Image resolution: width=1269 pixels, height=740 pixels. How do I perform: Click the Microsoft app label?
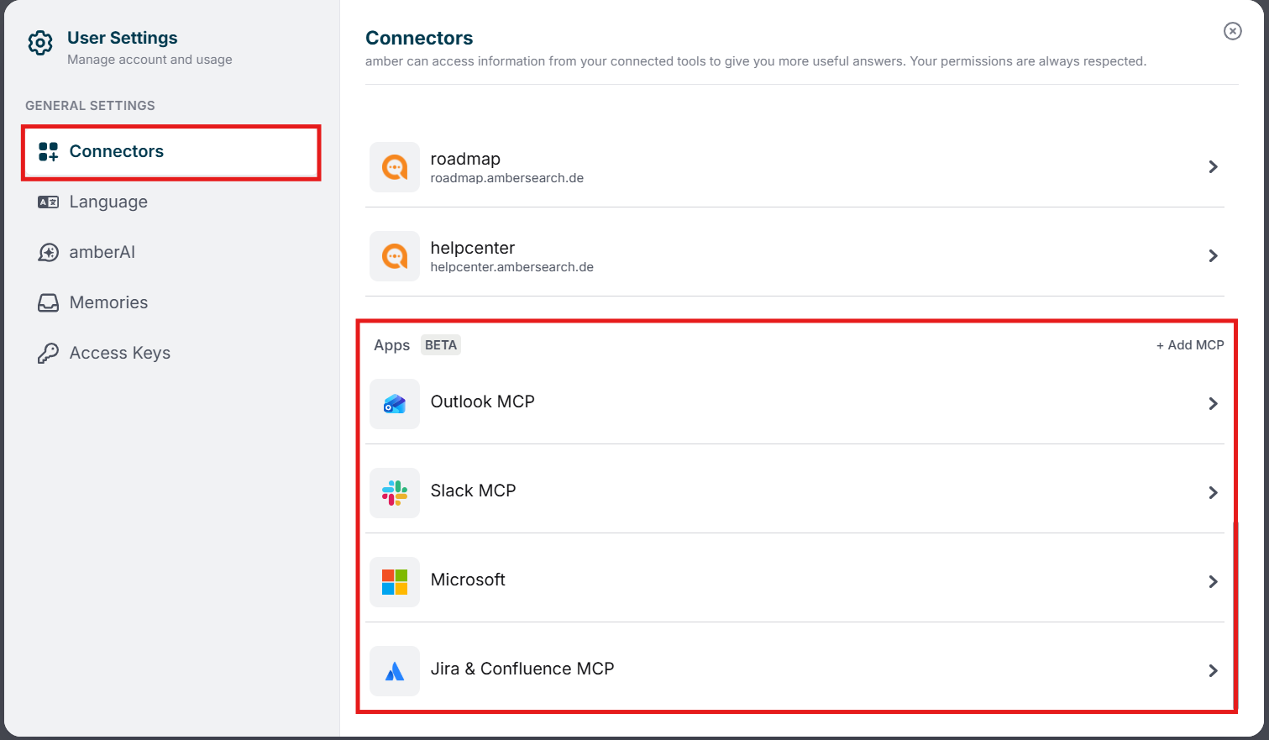pyautogui.click(x=468, y=580)
